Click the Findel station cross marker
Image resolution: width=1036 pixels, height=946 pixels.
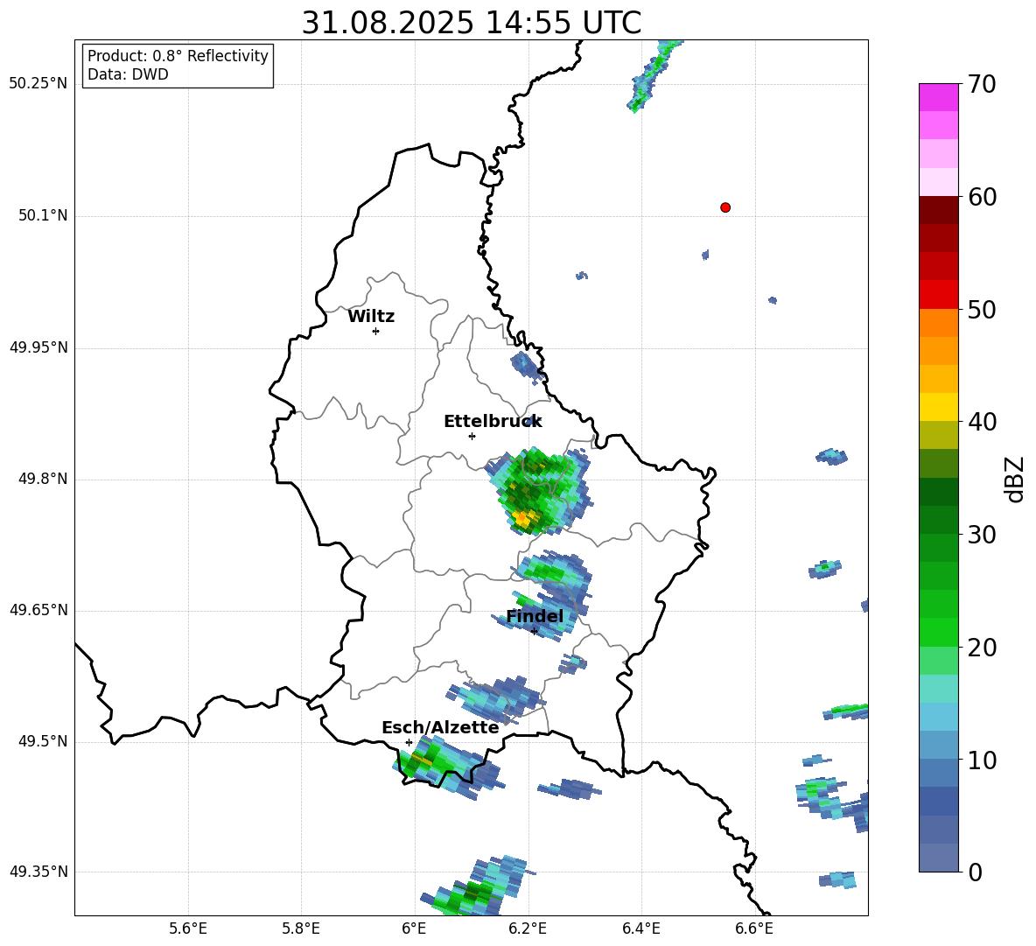[534, 632]
